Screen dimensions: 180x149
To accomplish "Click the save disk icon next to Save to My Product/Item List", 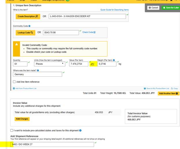I will [x=145, y=89].
